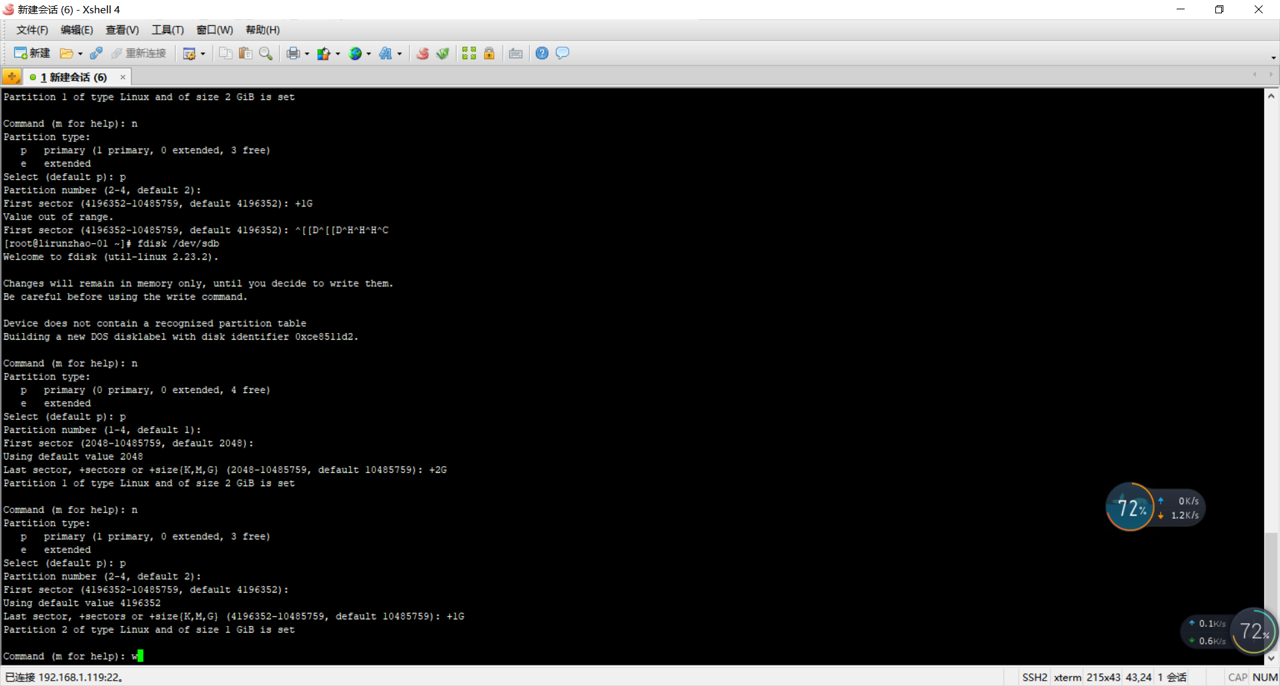Click the color scheme icon
The height and width of the screenshot is (686, 1280).
tap(324, 53)
